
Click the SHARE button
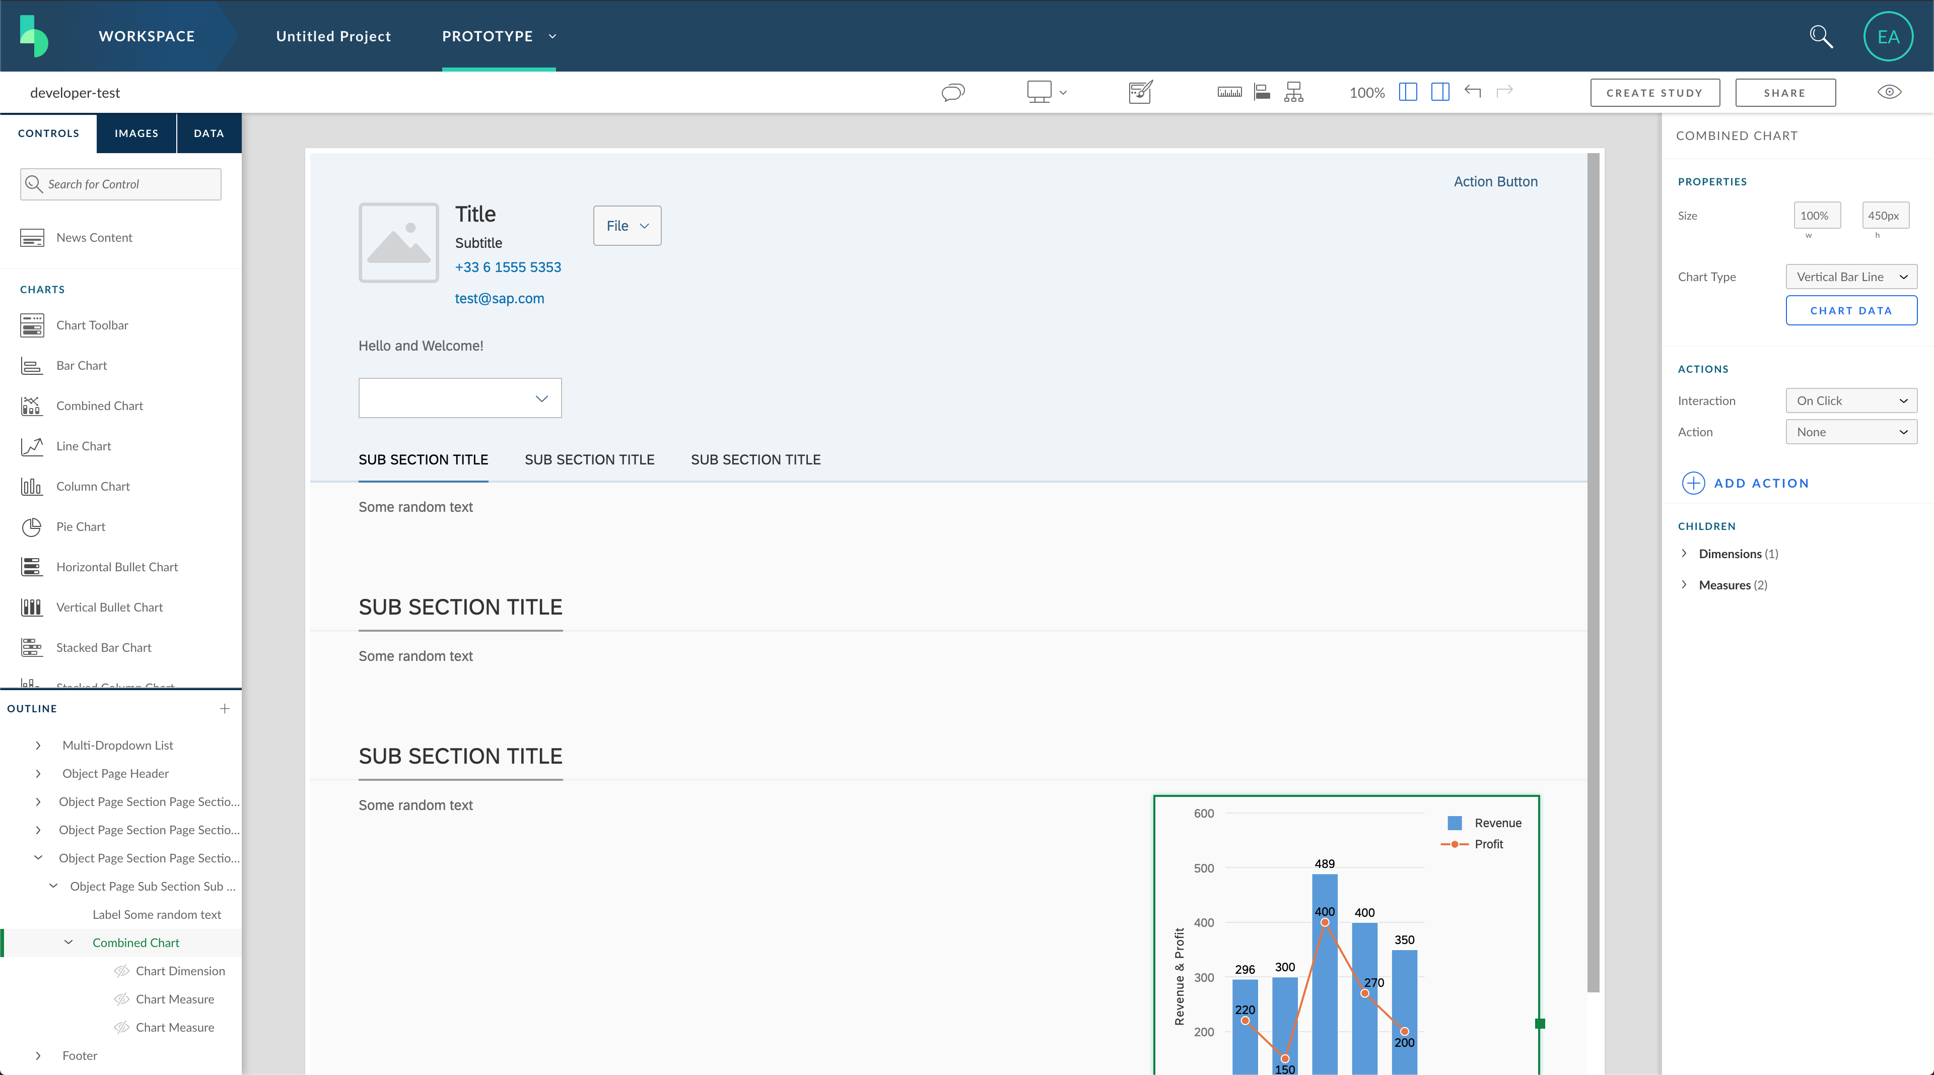pos(1784,92)
